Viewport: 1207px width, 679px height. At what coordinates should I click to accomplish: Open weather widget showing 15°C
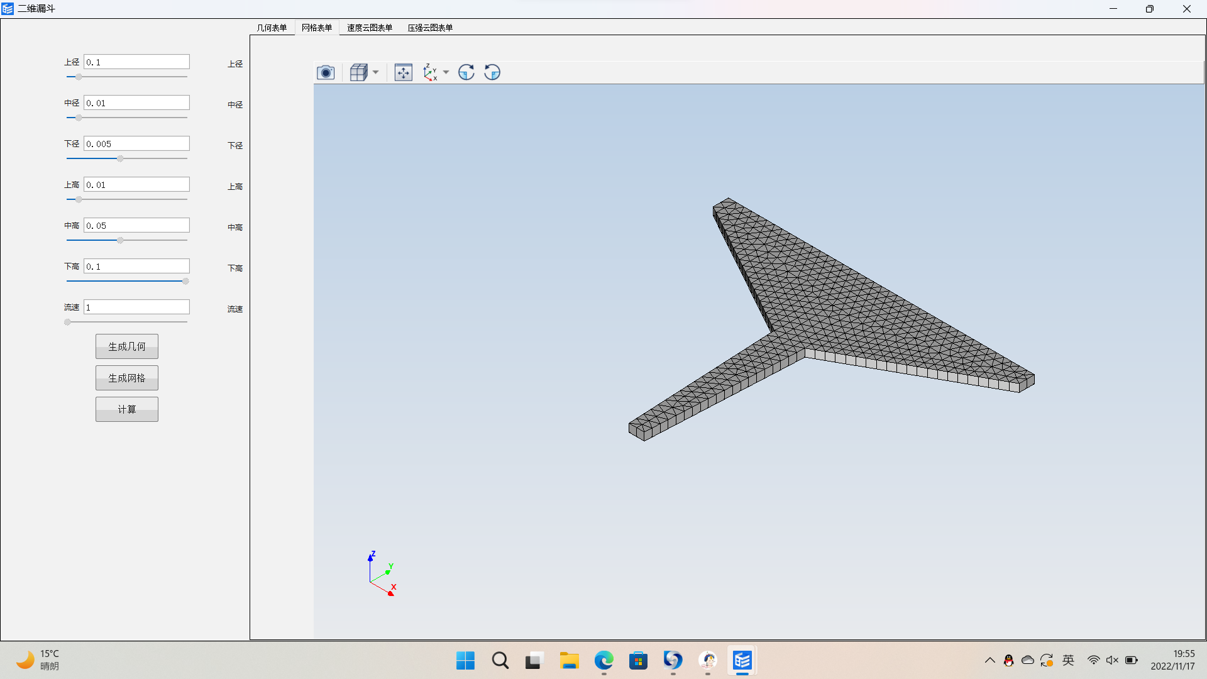38,660
